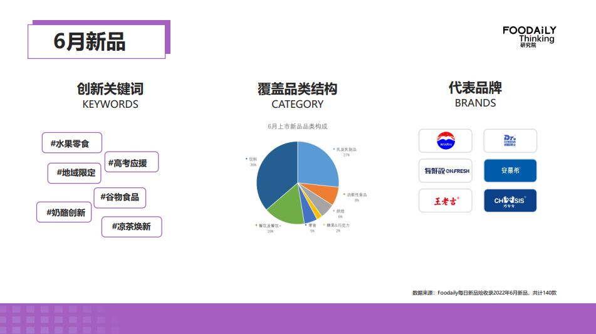Click the 餐饮及餐饮+ 16% chart label
Screen dimensions: 596x334
coord(269,228)
